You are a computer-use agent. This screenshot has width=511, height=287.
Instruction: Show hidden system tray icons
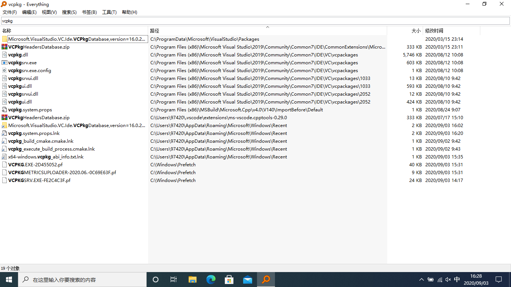422,280
